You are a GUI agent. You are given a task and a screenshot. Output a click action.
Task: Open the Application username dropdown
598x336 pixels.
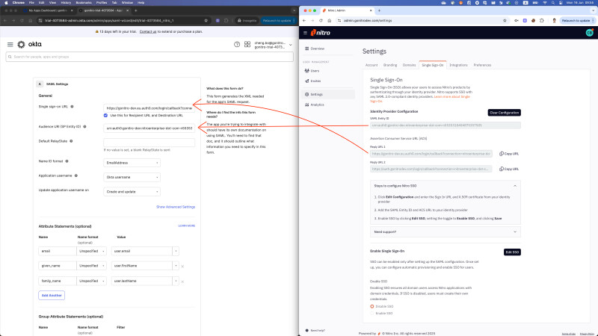tap(132, 178)
